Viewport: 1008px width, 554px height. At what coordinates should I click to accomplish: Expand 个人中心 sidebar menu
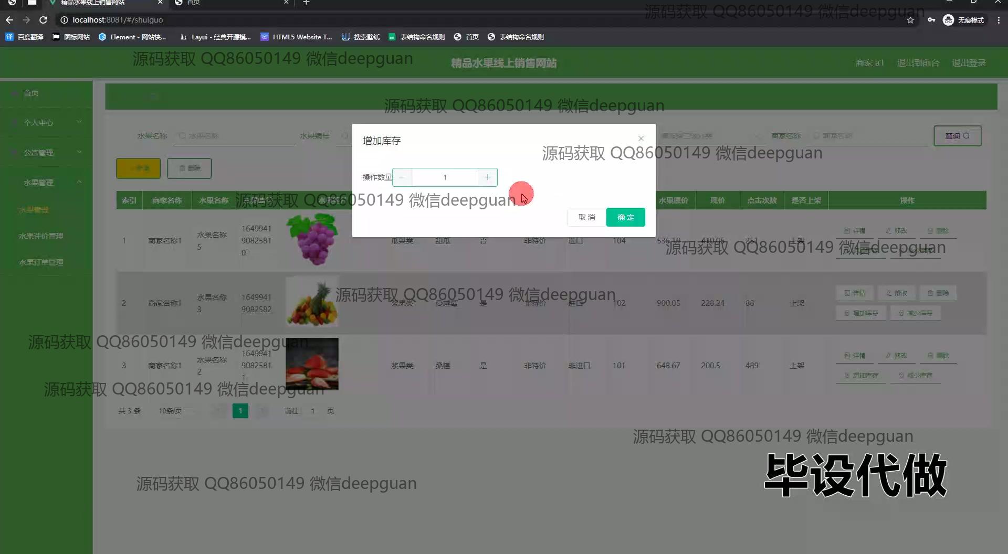[x=46, y=122]
